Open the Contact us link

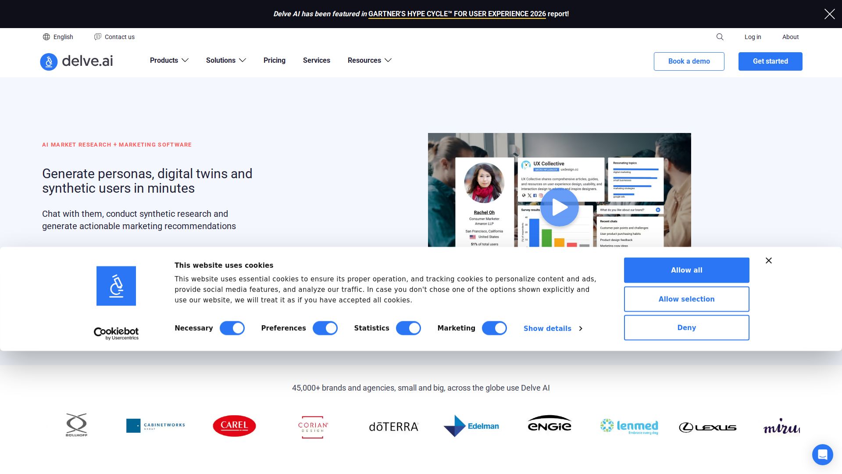[114, 37]
